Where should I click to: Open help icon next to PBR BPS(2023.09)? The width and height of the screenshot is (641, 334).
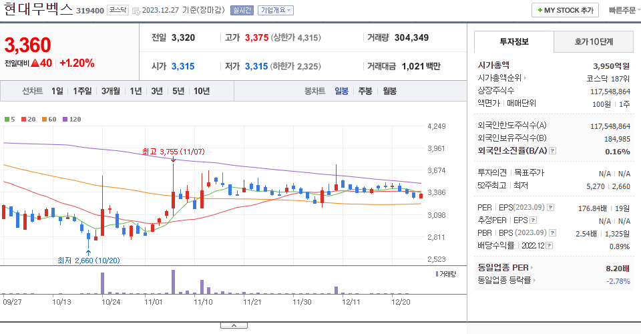coord(552,233)
